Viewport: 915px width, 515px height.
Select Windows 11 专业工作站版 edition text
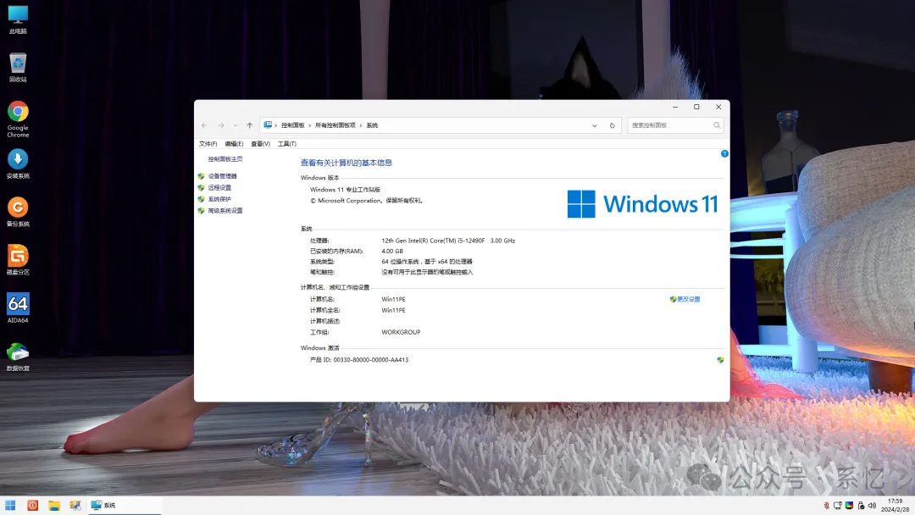point(345,190)
